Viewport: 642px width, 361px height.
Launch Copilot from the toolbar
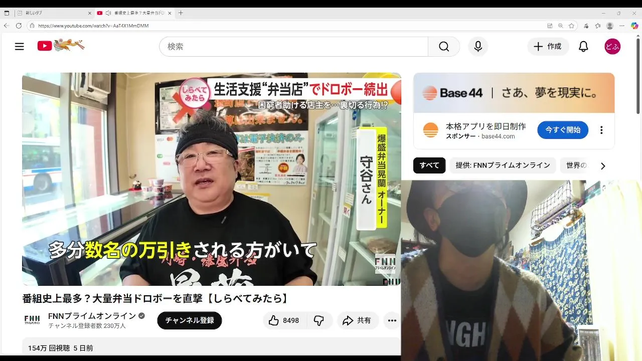(x=634, y=26)
